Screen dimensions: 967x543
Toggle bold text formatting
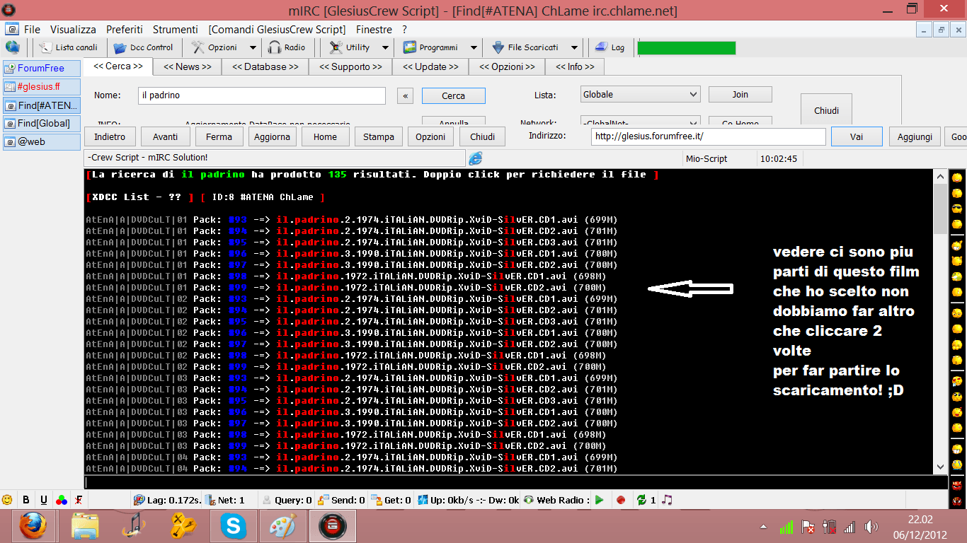coord(26,500)
